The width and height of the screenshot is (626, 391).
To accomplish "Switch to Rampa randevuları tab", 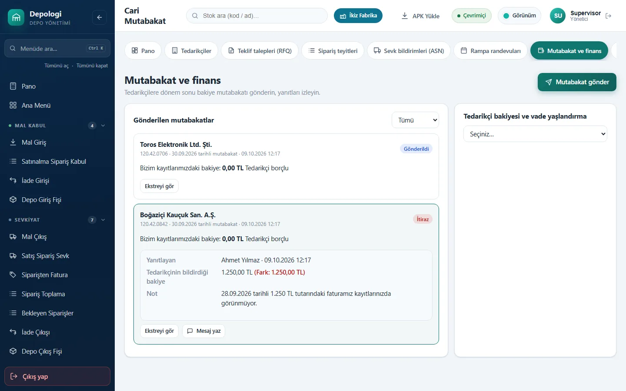I will [x=490, y=51].
